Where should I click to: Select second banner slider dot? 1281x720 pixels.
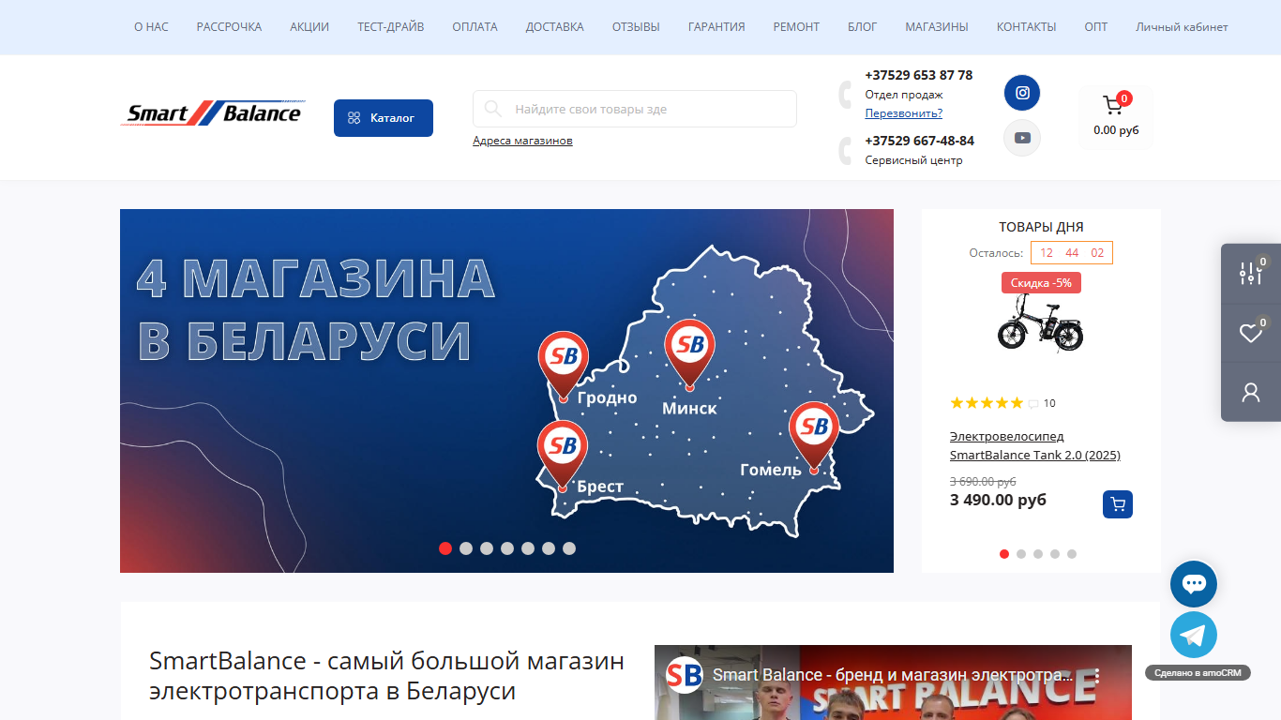point(466,548)
